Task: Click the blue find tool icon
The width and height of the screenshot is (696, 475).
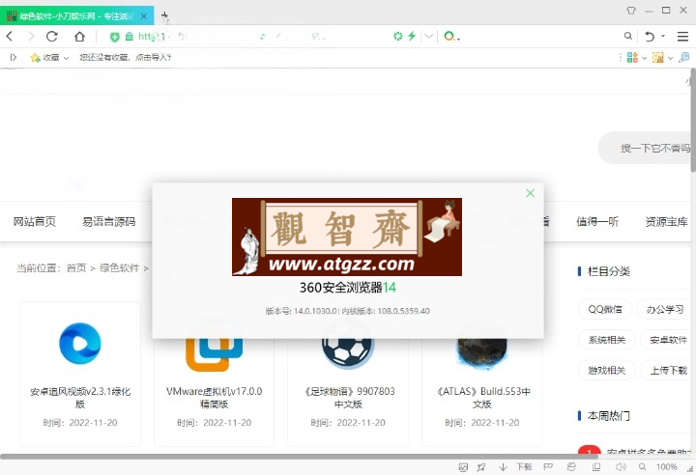Action: coord(684,57)
